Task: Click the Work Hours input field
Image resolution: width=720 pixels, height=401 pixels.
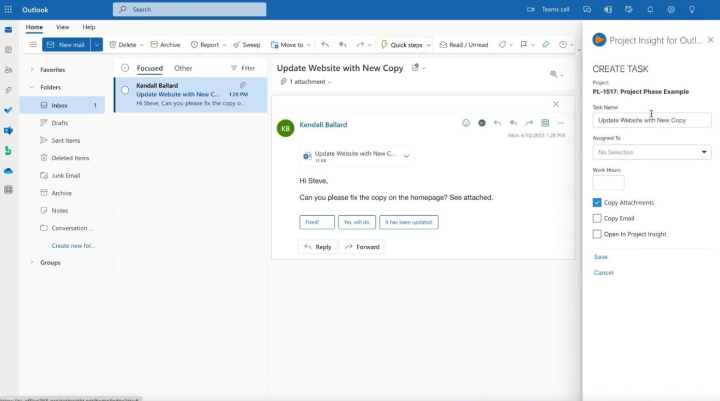Action: (x=608, y=183)
